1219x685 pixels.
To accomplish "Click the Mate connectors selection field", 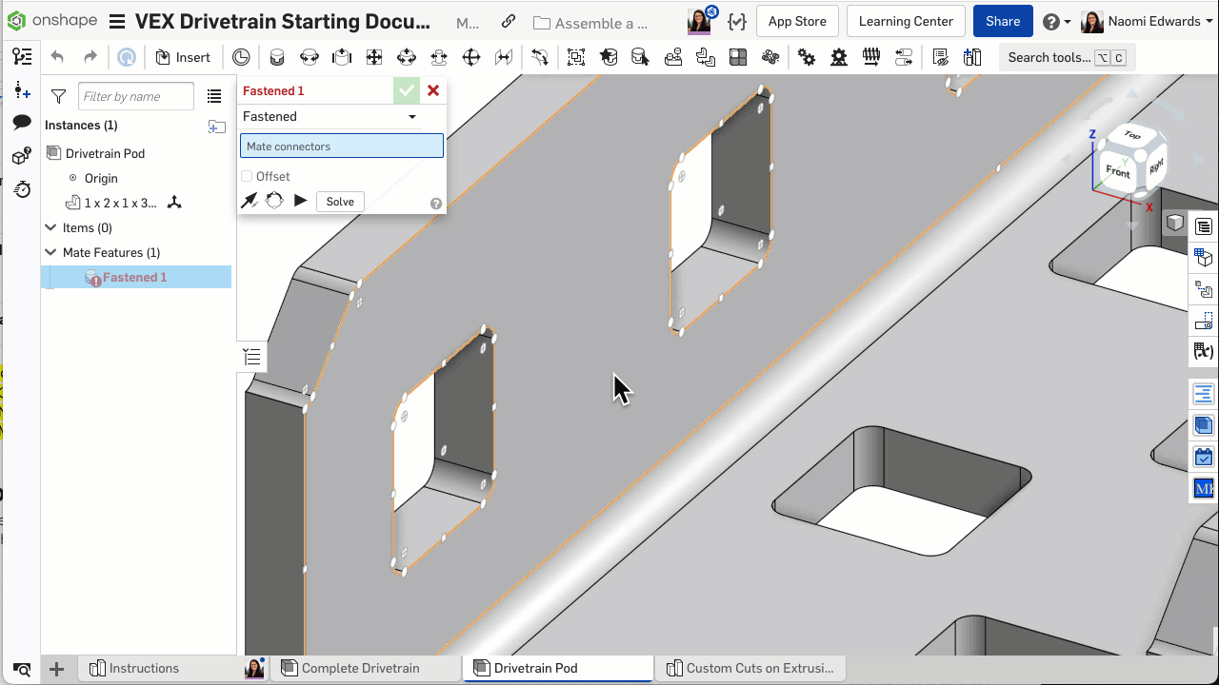I will click(341, 146).
